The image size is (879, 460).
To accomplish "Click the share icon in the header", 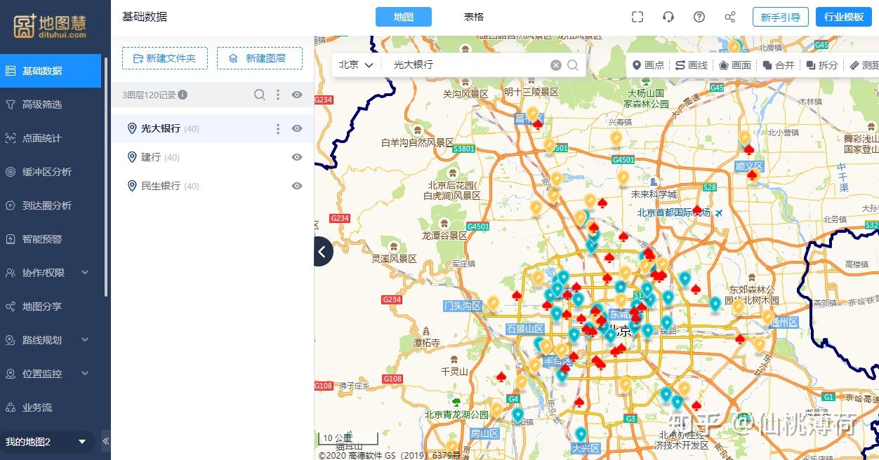I will [x=730, y=17].
